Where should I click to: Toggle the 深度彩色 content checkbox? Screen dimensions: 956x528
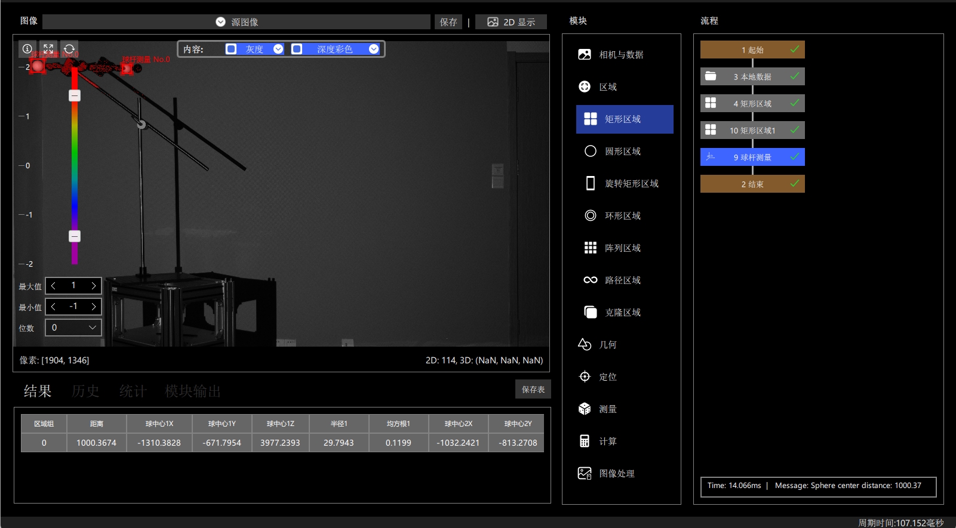coord(297,49)
